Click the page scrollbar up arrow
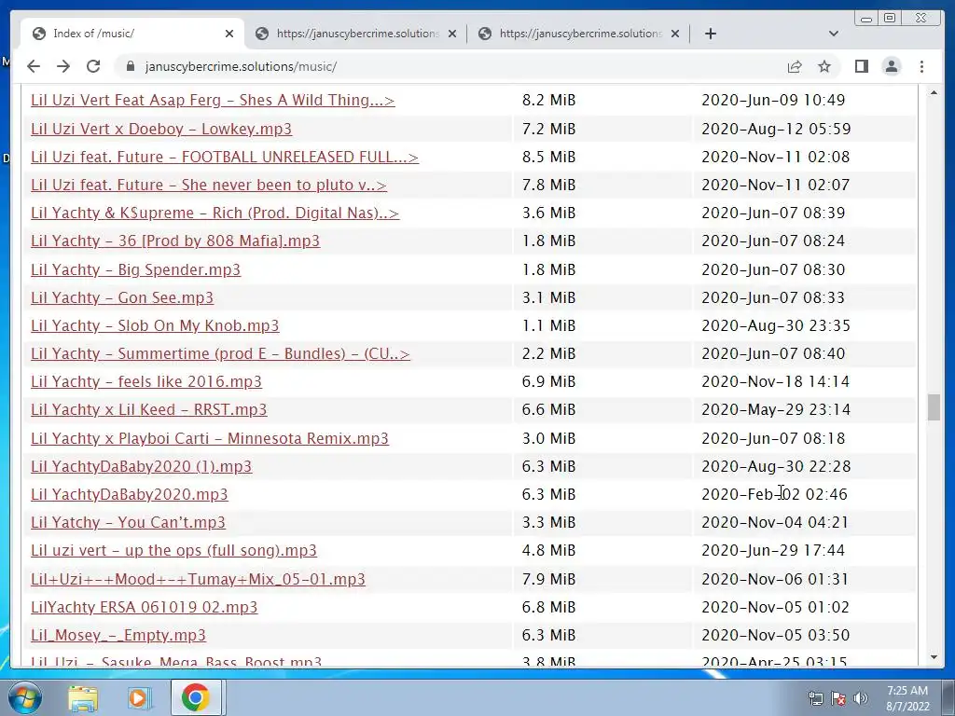Viewport: 955px width, 716px height. [x=934, y=92]
